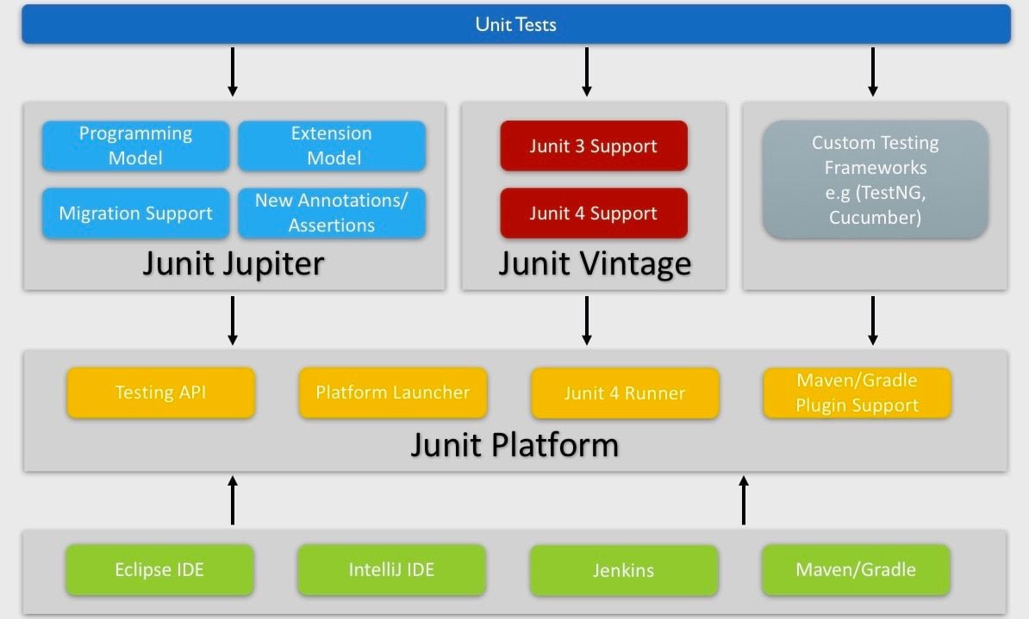
Task: Click the Jenkins box
Action: click(624, 570)
